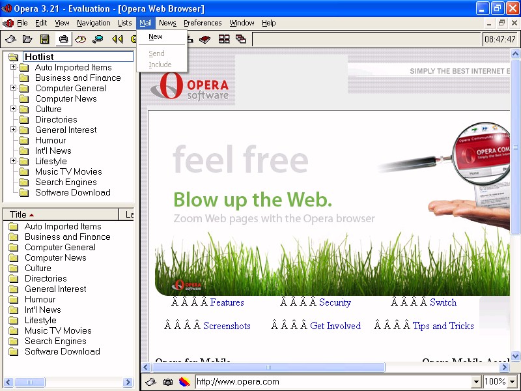
Task: Follow the Screenshots link
Action: (x=227, y=325)
